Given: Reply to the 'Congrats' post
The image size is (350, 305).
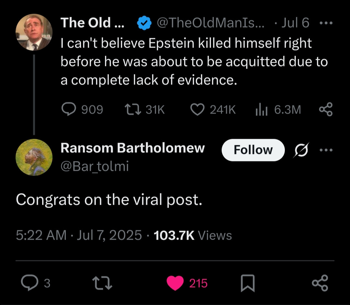Looking at the screenshot, I should coord(29,283).
